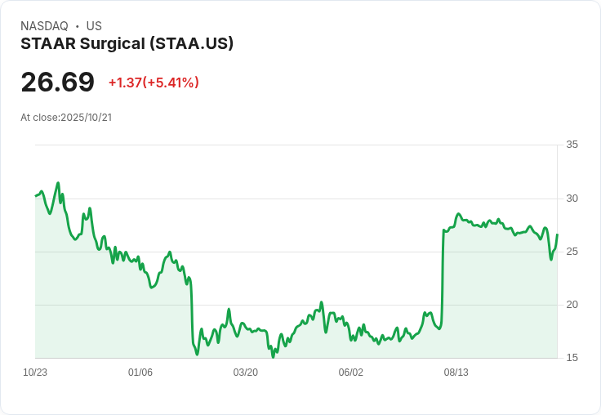Viewport: 601px width, 415px height.
Task: Click the US market label
Action: click(94, 26)
